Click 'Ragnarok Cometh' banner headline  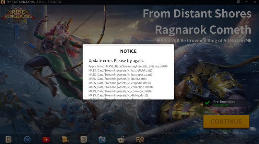pyautogui.click(x=203, y=30)
